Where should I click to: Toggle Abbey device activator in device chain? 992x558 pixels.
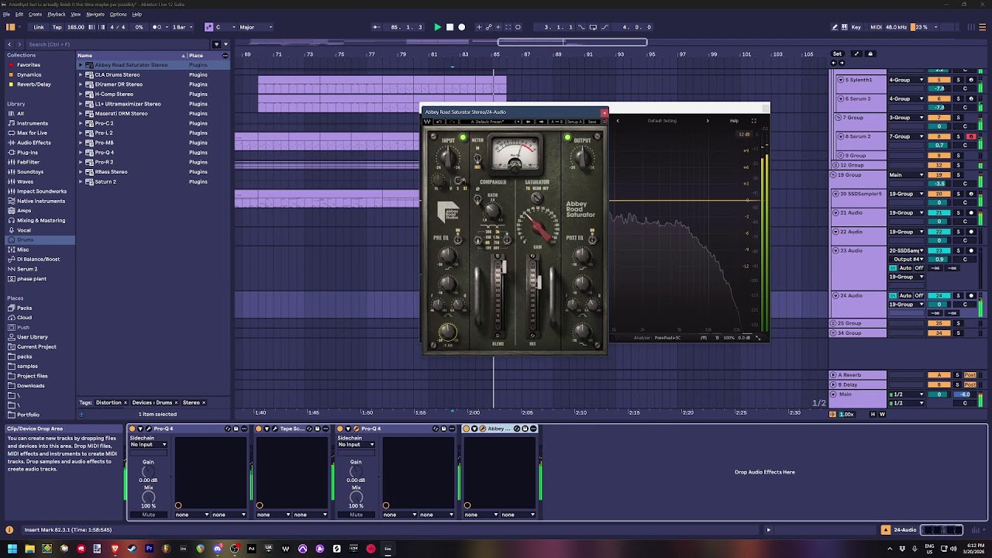pyautogui.click(x=467, y=429)
